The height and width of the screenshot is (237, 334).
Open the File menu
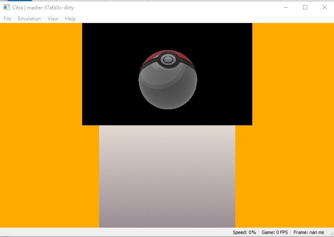pos(7,19)
